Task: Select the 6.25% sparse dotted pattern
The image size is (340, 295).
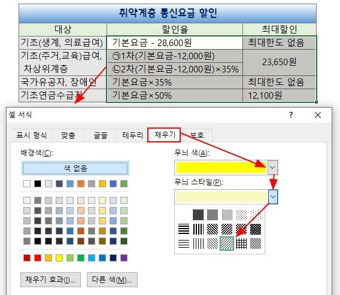Action: click(256, 215)
